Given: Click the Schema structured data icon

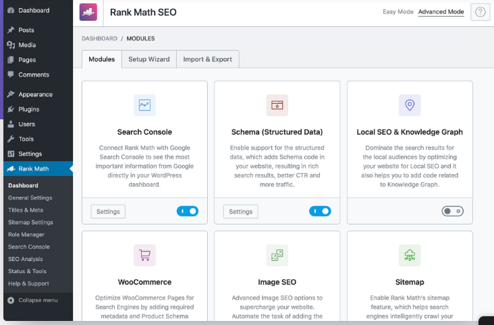Looking at the screenshot, I should pyautogui.click(x=277, y=105).
